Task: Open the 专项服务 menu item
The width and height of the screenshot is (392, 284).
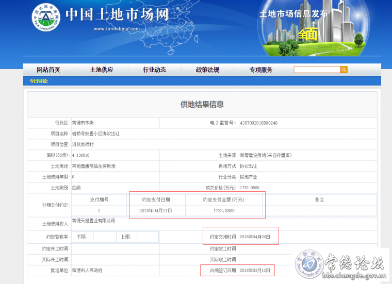Action: point(261,70)
